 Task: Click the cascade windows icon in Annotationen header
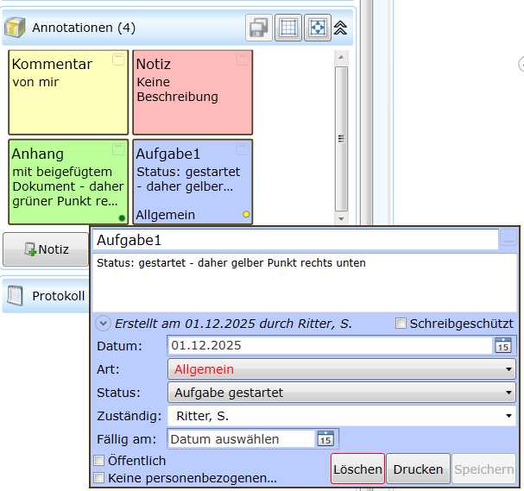pyautogui.click(x=258, y=28)
